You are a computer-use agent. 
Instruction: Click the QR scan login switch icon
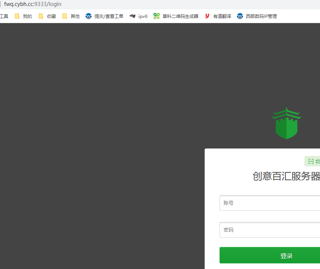(311, 161)
